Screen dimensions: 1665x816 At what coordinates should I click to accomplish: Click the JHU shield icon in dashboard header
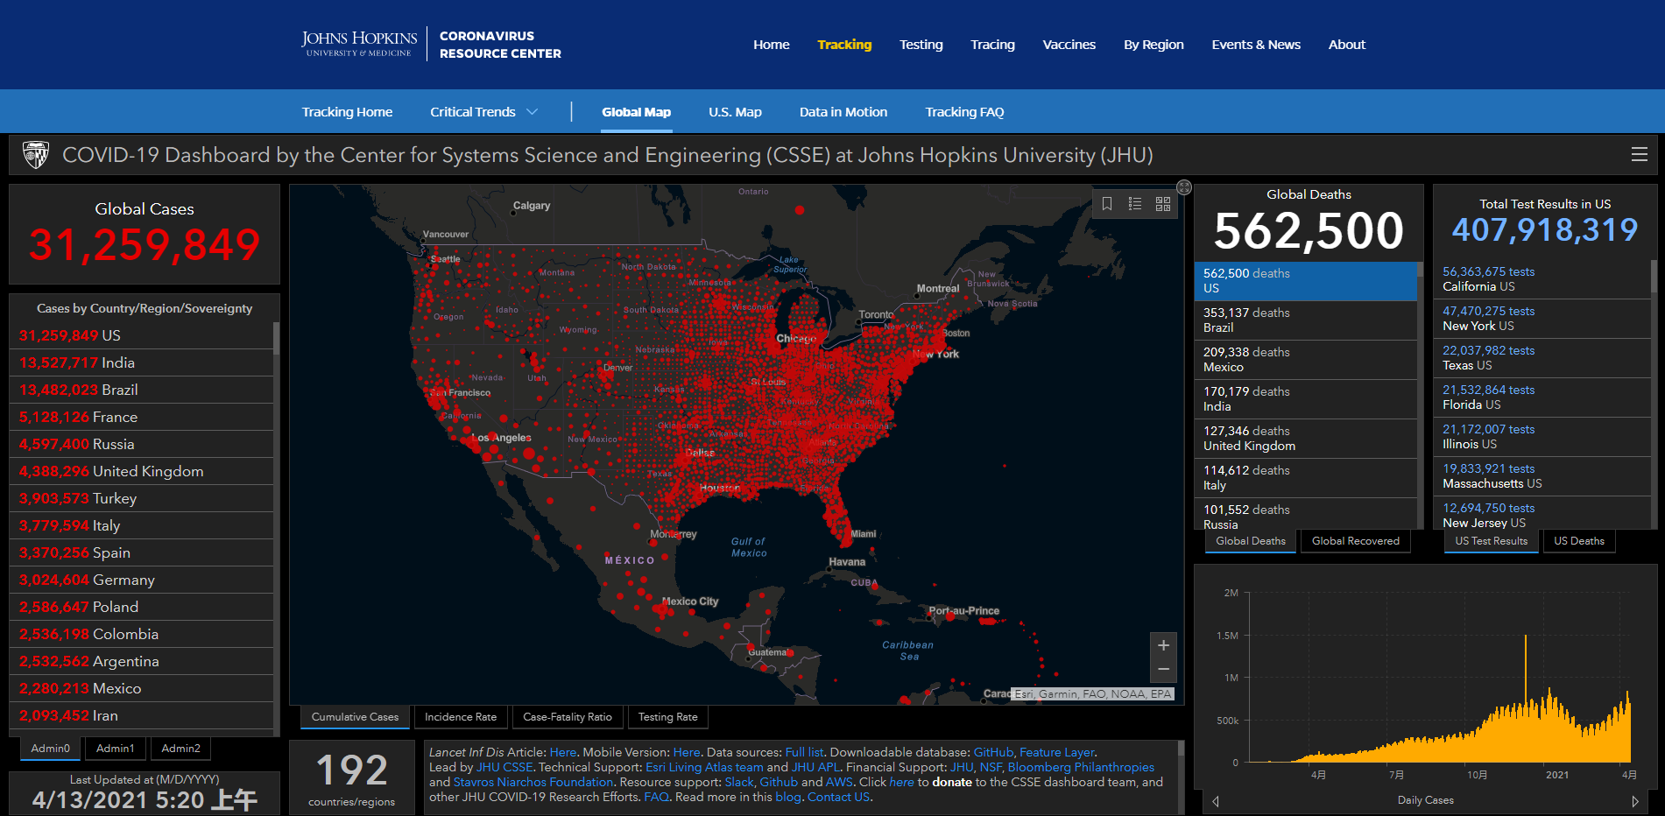tap(36, 155)
